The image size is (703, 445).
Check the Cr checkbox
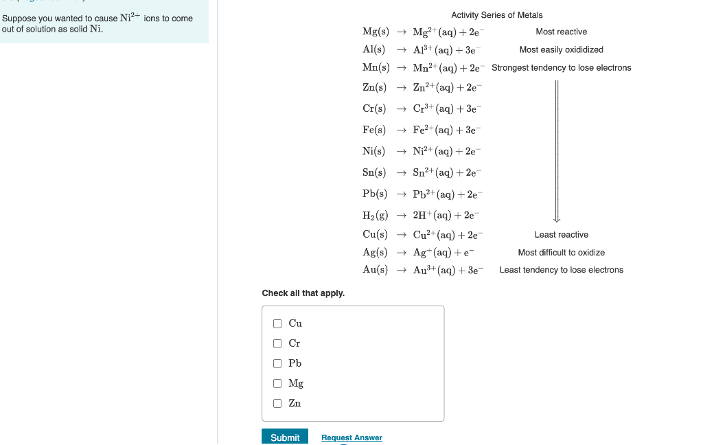[x=277, y=343]
